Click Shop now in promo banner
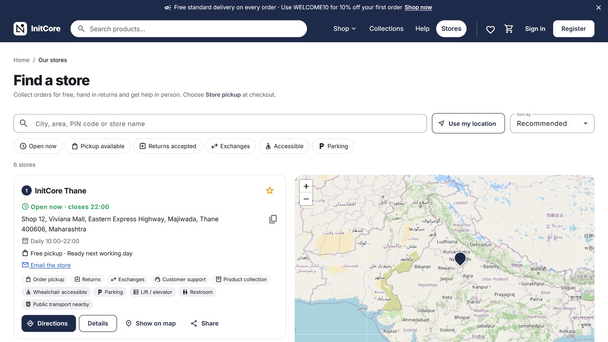608x342 pixels. (418, 8)
